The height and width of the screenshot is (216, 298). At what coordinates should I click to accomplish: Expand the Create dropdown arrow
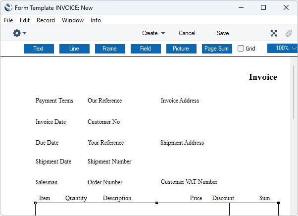pyautogui.click(x=163, y=33)
